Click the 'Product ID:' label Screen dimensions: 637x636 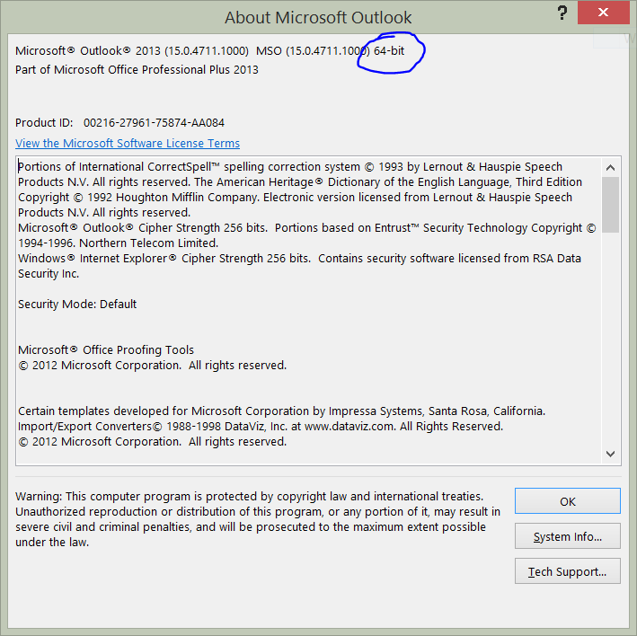44,123
